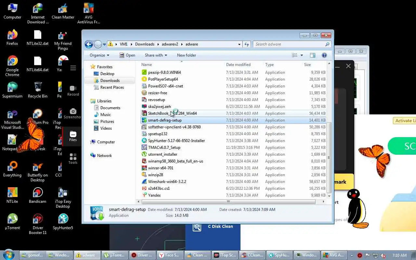Click the AVG AntiVirus desktop icon

(88, 14)
